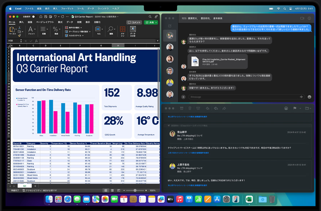This screenshot has height=211, width=321.
Task: Click the plus apps button beside iMessage field
Action: click(x=184, y=97)
